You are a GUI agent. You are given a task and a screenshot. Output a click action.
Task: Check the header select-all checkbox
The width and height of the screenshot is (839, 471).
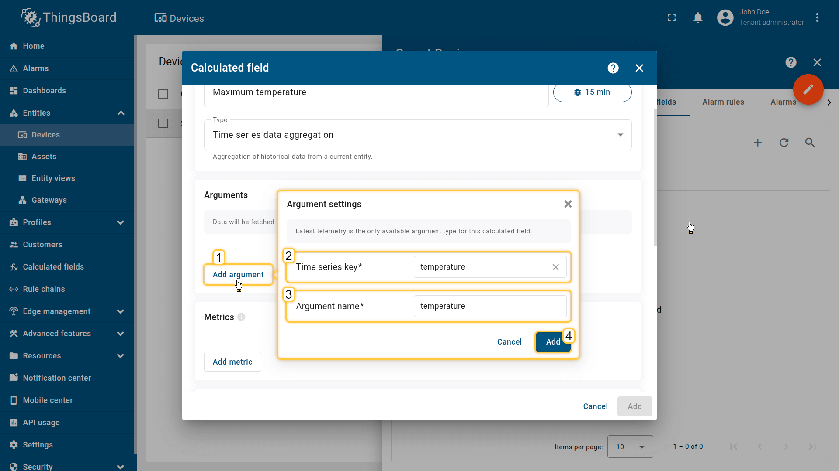(163, 94)
